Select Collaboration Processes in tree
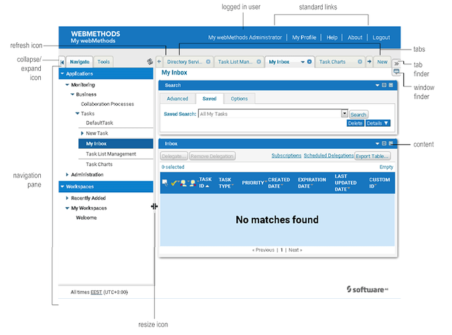452x335 pixels. click(x=108, y=104)
